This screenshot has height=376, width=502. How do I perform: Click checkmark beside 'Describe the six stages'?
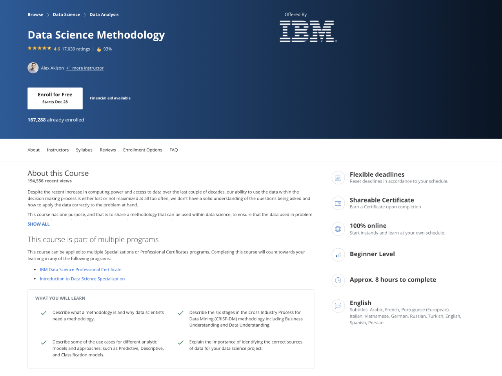[181, 313]
